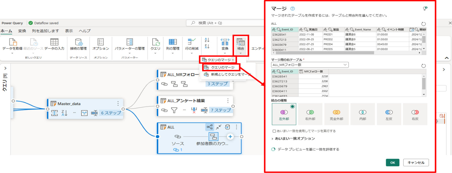Open the 表示 tab
This screenshot has height=173, width=452.
click(69, 31)
